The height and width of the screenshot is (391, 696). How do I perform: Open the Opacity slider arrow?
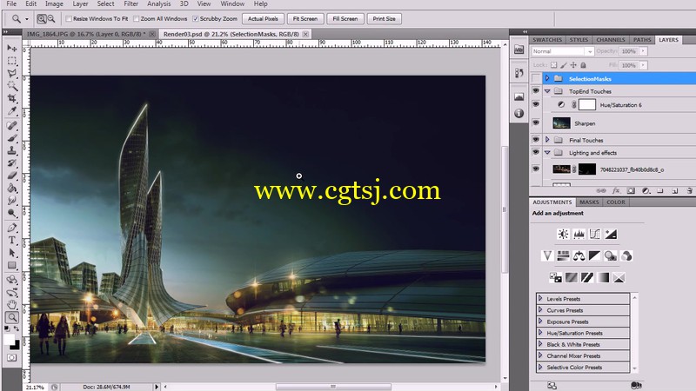[x=643, y=51]
